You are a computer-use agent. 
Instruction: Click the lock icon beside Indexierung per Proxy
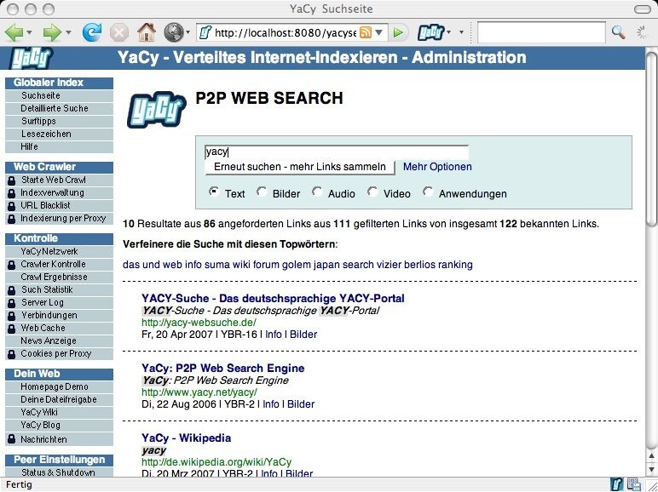click(x=11, y=219)
